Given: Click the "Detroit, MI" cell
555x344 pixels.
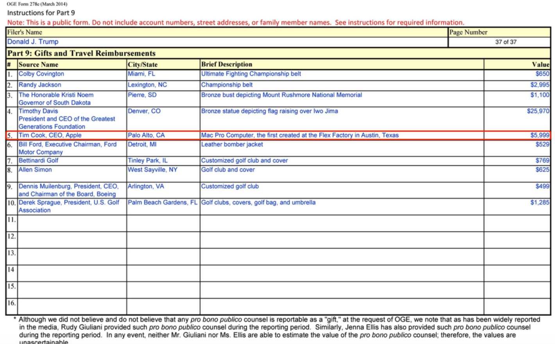Looking at the screenshot, I should pyautogui.click(x=142, y=144).
